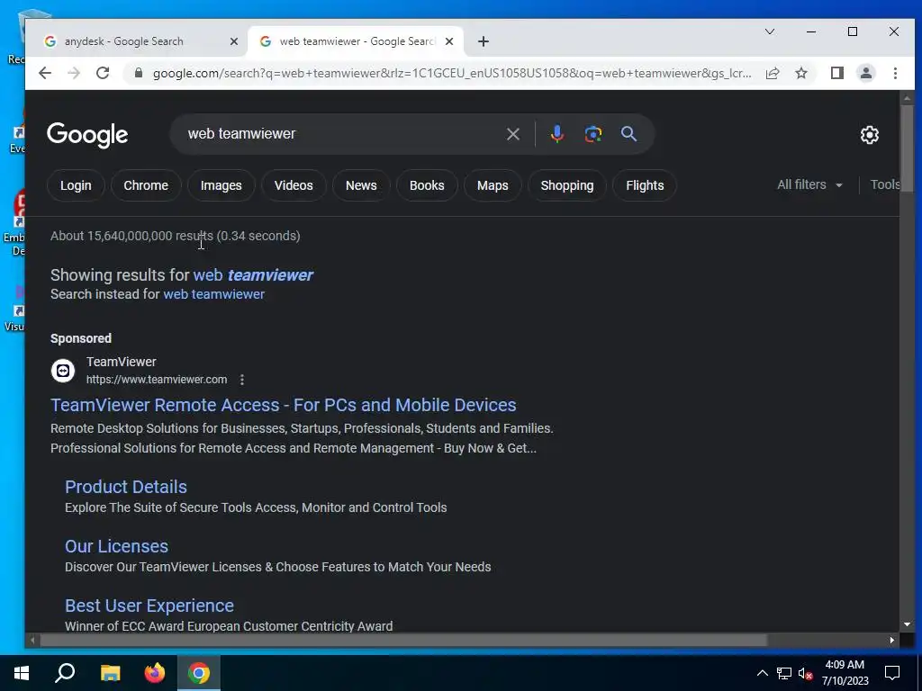This screenshot has height=691, width=922.
Task: Start voice search with microphone icon
Action: [x=556, y=134]
